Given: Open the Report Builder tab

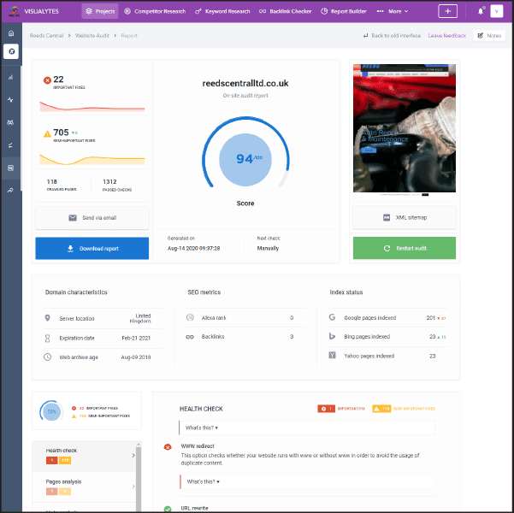Looking at the screenshot, I should coord(344,11).
